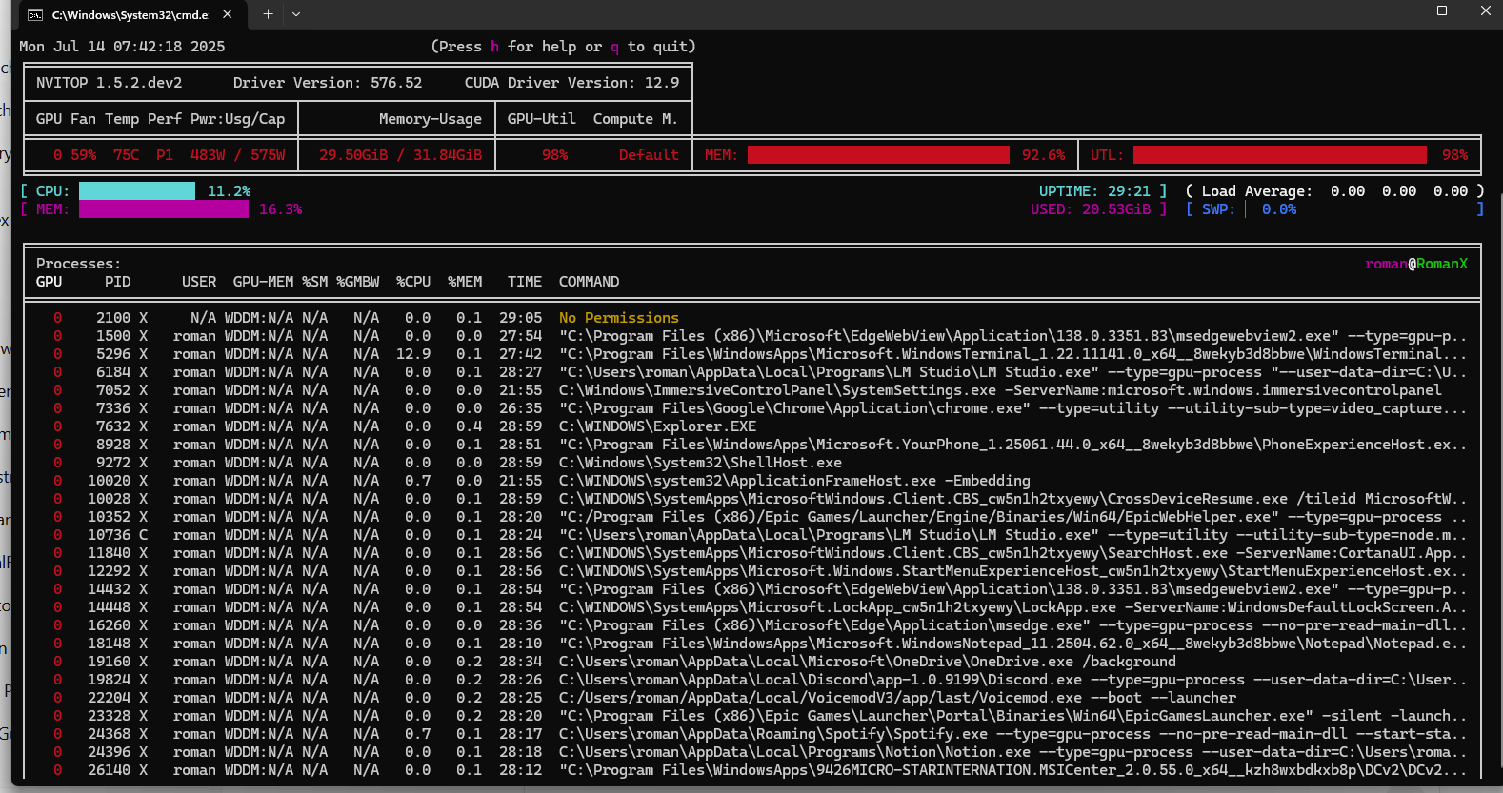The height and width of the screenshot is (793, 1503).
Task: Click the '%CPU' column header
Action: 413,282
